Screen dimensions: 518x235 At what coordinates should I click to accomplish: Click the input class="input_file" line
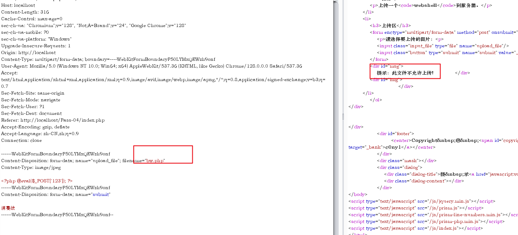(443, 46)
